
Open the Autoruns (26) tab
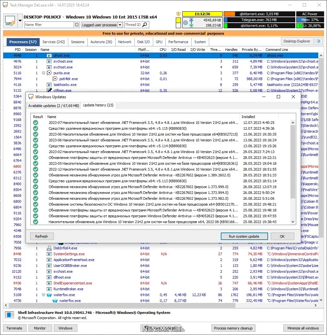(101, 42)
